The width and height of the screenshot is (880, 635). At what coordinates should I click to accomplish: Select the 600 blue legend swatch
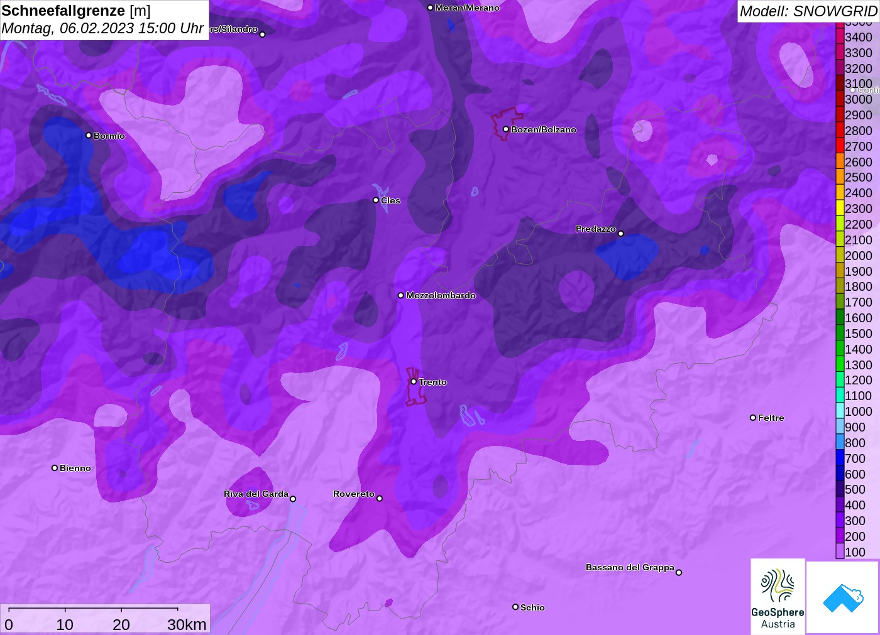point(840,474)
